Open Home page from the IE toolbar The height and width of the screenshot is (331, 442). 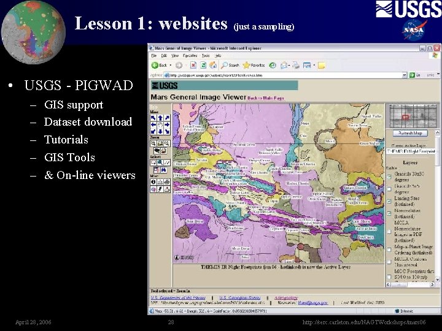pos(213,66)
